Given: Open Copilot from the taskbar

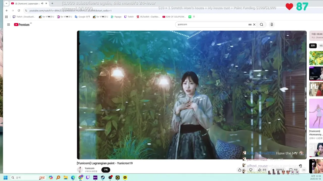Looking at the screenshot, I should coord(51,177).
